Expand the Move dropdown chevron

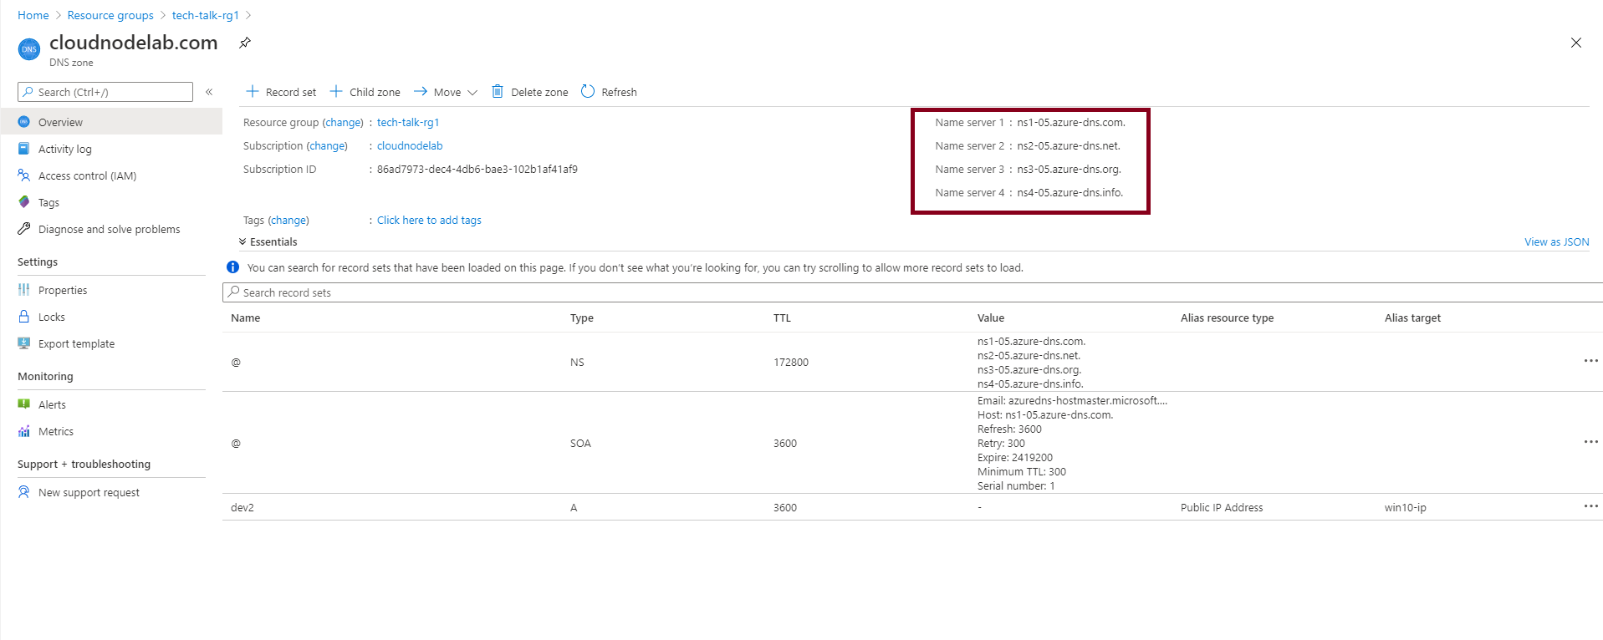(472, 93)
